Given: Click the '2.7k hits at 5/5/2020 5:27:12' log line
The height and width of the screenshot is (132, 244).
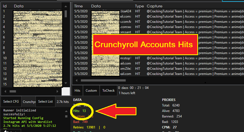Looking at the screenshot, I should coord(29,126).
